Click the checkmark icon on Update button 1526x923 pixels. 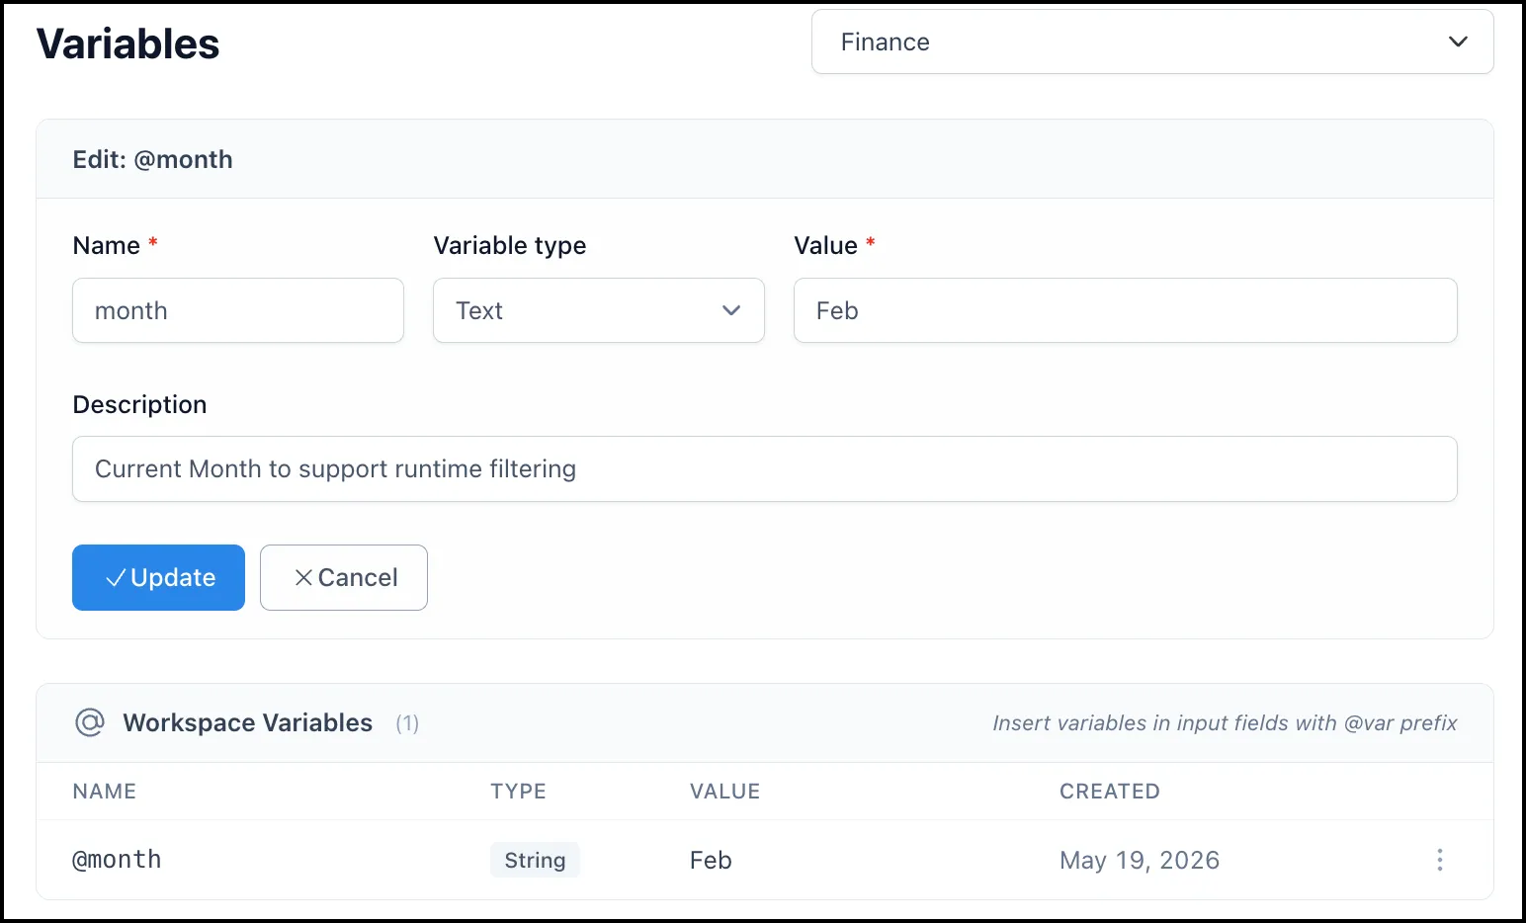116,578
